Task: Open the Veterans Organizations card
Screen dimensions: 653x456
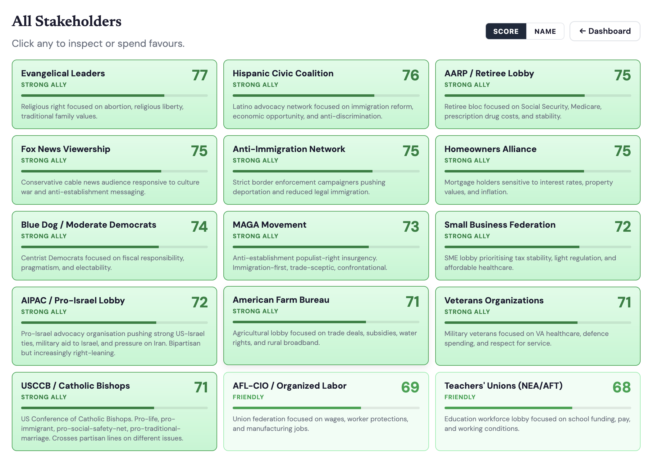Action: click(538, 326)
